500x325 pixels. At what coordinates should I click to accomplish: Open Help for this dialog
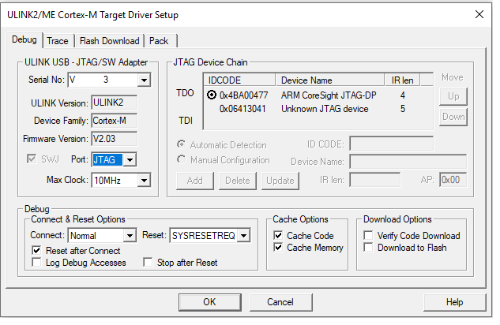point(454,302)
